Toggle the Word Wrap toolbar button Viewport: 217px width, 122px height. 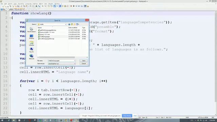pos(55,6)
